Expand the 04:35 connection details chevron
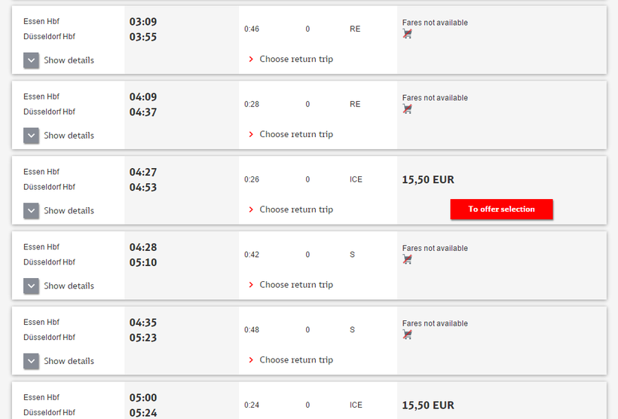Viewport: 618px width, 419px height. [x=31, y=361]
